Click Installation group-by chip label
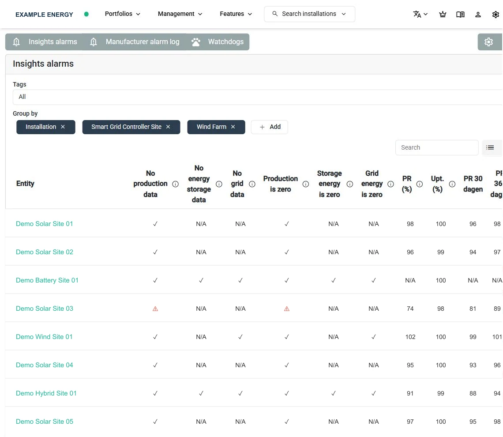 tap(41, 127)
